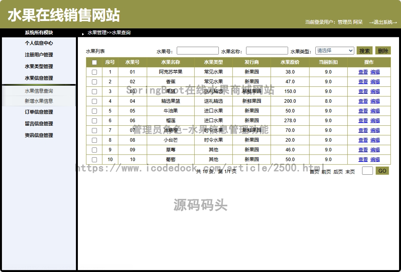Focus the 水果号 search input field

pyautogui.click(x=197, y=51)
